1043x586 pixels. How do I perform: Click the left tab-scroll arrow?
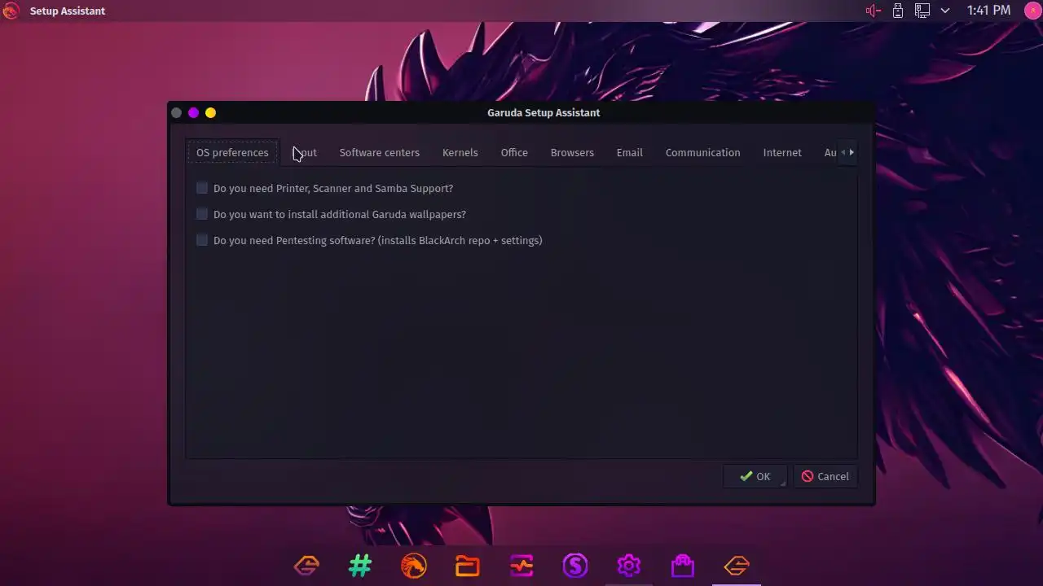(843, 152)
